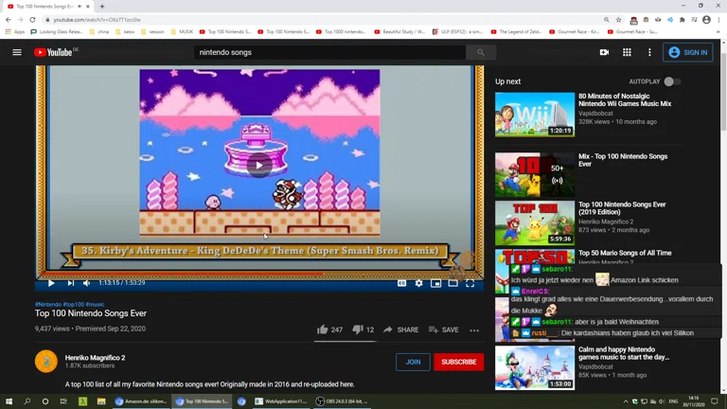The image size is (727, 409).
Task: Open the hamburger guide menu
Action: (17, 53)
